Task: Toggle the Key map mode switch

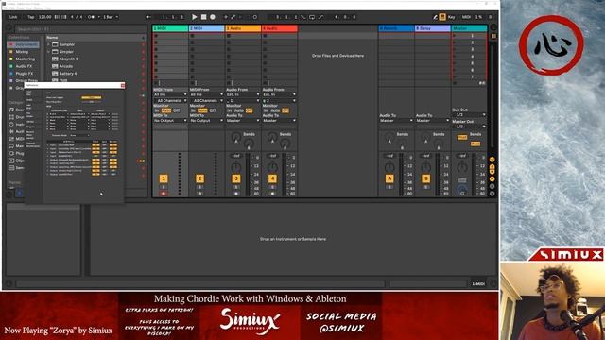Action: tap(451, 17)
